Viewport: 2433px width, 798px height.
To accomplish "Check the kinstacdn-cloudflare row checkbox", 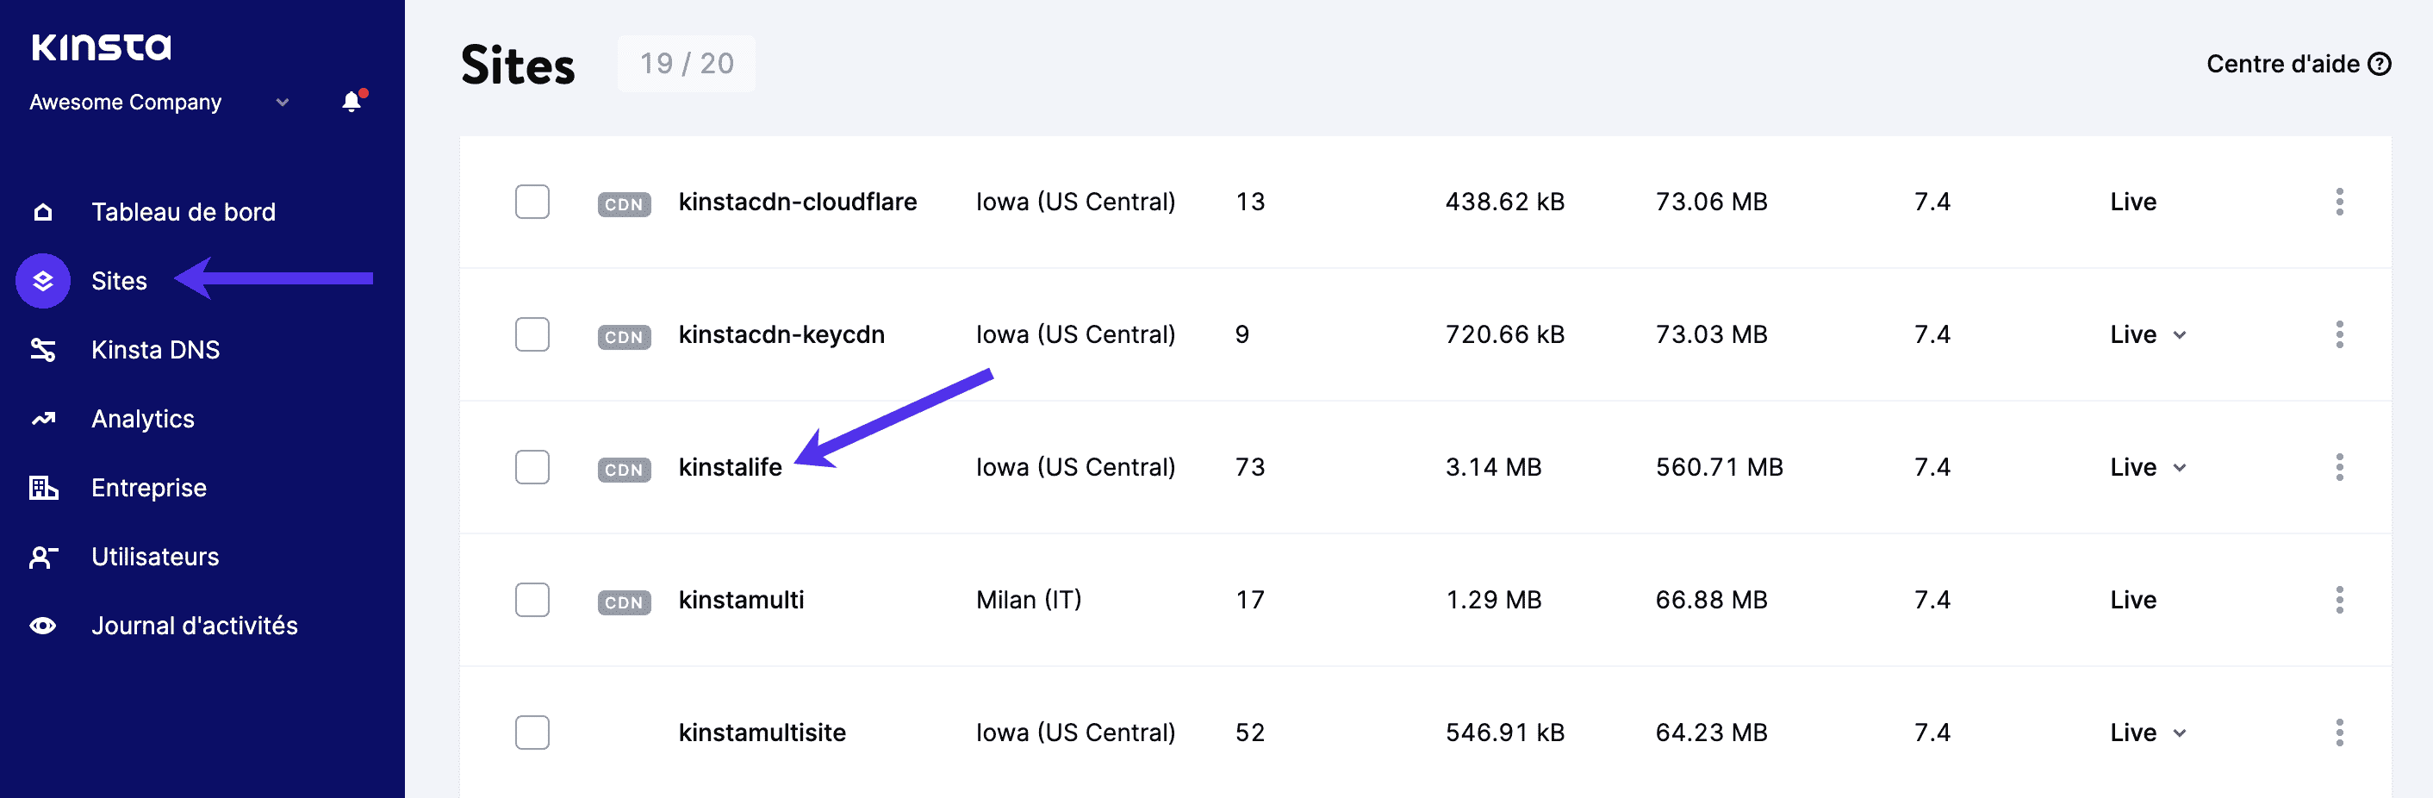I will (x=532, y=201).
